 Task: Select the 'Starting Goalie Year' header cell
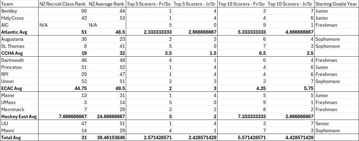point(337,4)
